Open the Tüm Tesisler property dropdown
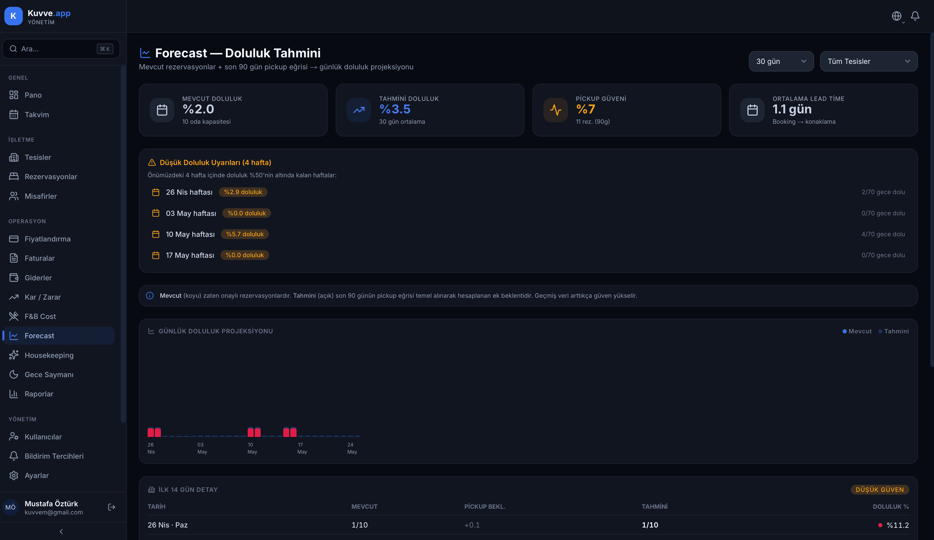The image size is (934, 540). (868, 61)
